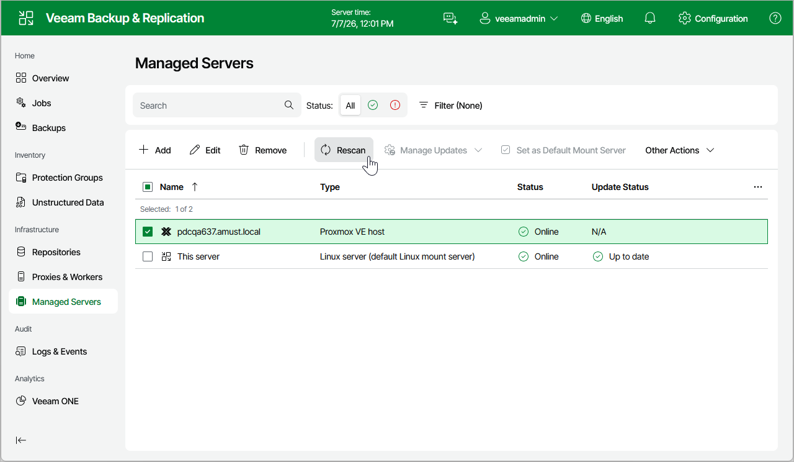Viewport: 794px width, 462px height.
Task: Open the Other Actions dropdown
Action: tap(680, 150)
